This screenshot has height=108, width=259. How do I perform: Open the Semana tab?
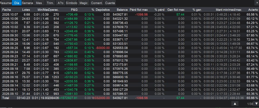27,3
